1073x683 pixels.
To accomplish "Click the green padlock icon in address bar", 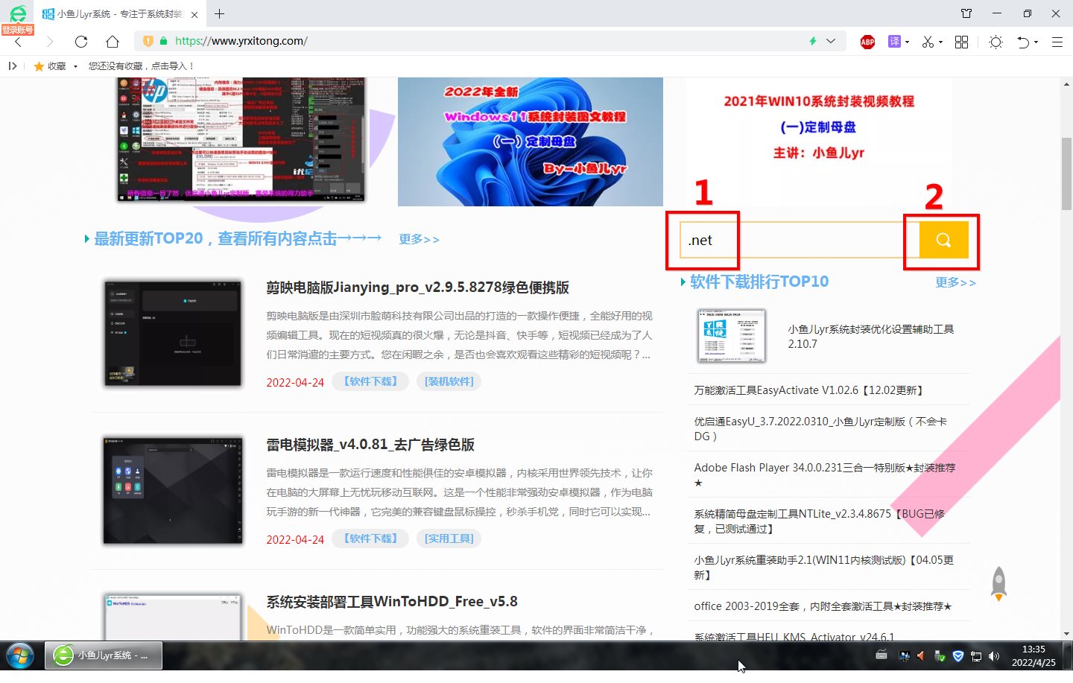I will 163,41.
